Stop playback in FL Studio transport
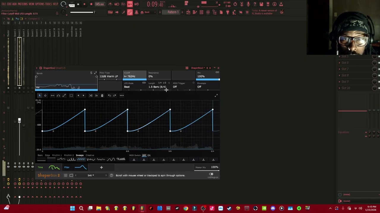Screen dimensions: 380x213 84,4
